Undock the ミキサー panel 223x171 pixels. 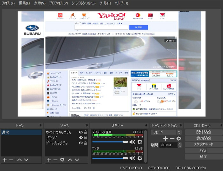coord(146,126)
